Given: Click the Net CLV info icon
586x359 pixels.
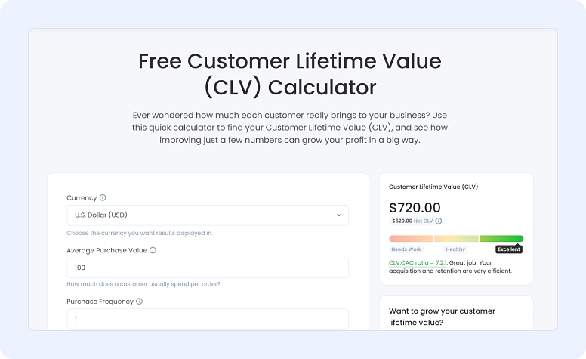Looking at the screenshot, I should pos(439,221).
